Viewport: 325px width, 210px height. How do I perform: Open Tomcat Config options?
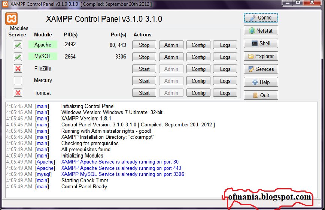tap(198, 93)
